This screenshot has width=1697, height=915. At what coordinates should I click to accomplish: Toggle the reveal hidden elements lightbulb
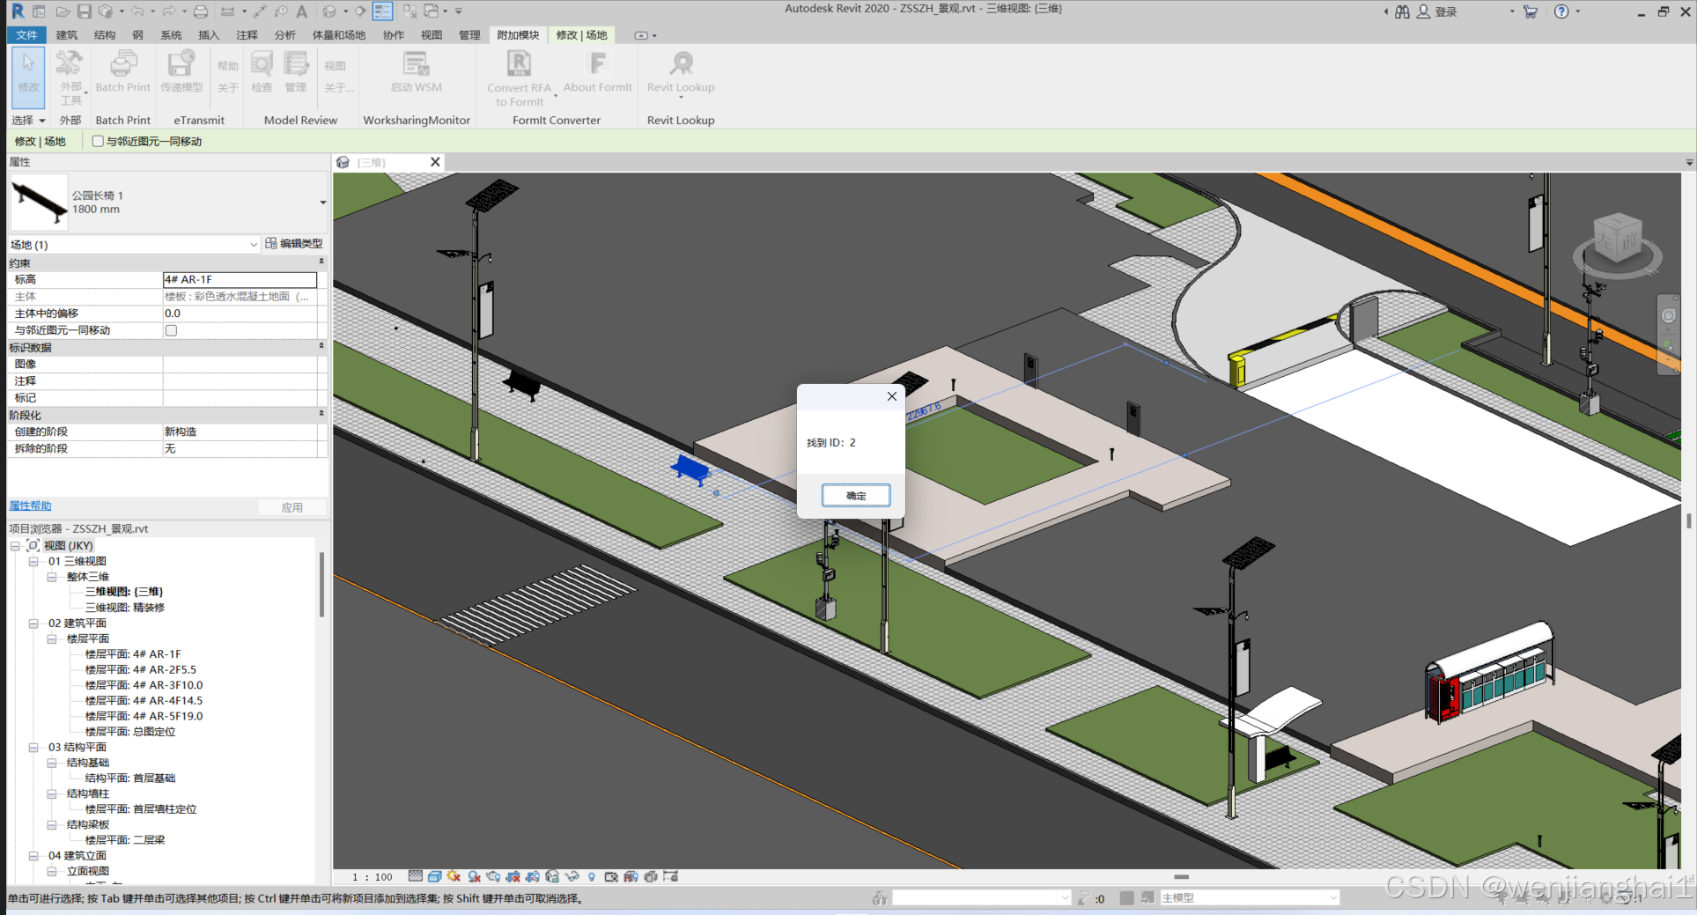click(x=591, y=876)
